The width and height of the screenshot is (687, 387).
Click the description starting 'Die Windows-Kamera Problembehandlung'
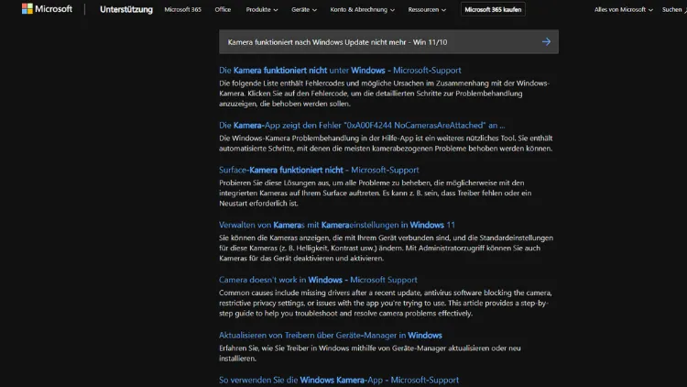click(386, 143)
